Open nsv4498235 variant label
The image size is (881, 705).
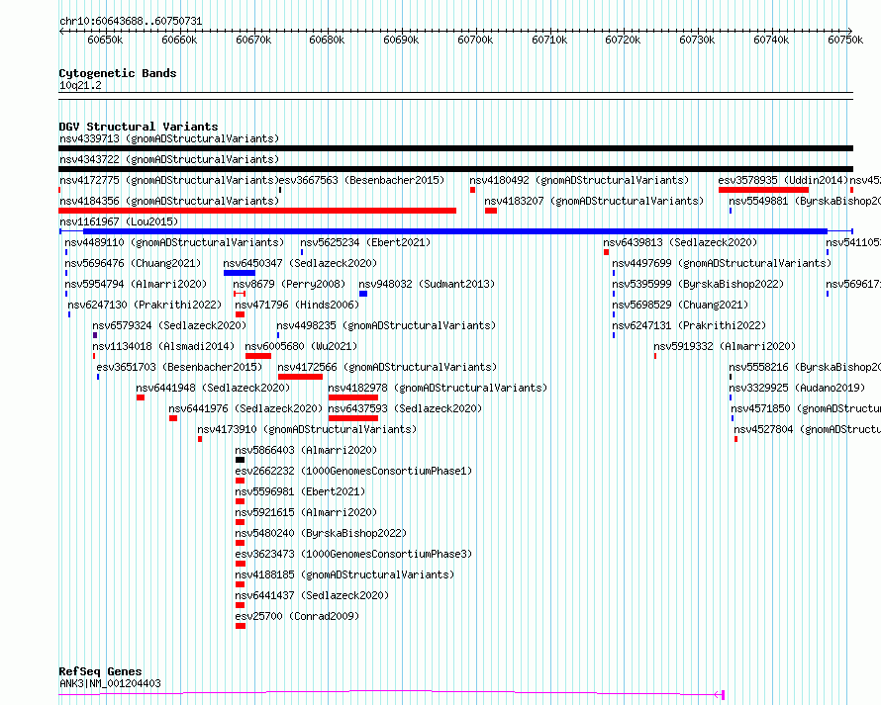(386, 325)
